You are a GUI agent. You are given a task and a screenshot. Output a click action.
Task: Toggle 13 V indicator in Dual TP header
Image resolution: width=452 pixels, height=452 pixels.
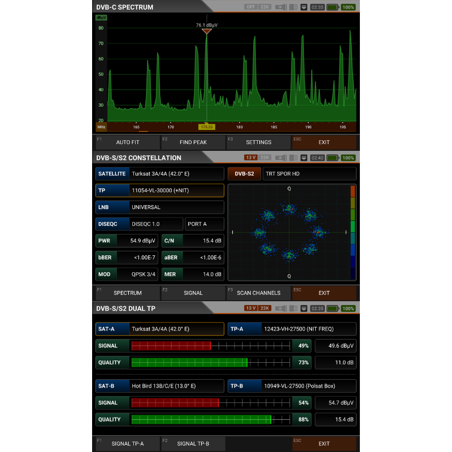pyautogui.click(x=251, y=308)
